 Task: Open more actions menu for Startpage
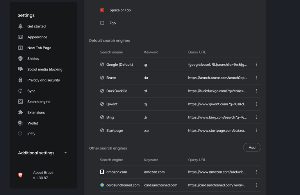point(256,130)
